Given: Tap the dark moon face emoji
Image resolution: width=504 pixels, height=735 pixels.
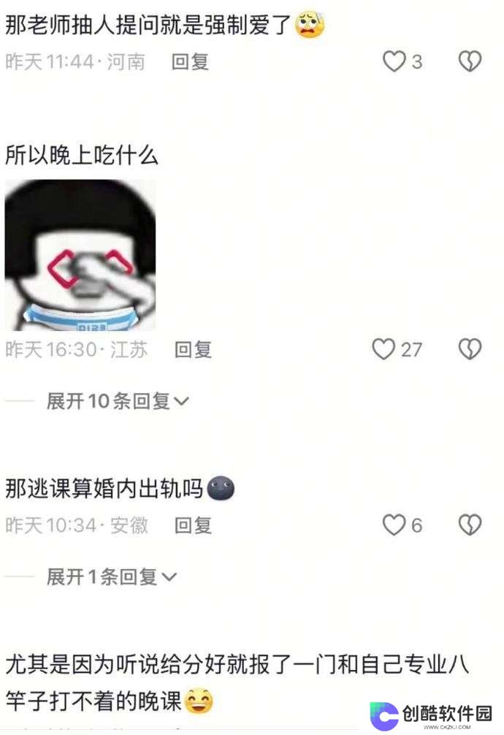Looking at the screenshot, I should point(221,488).
